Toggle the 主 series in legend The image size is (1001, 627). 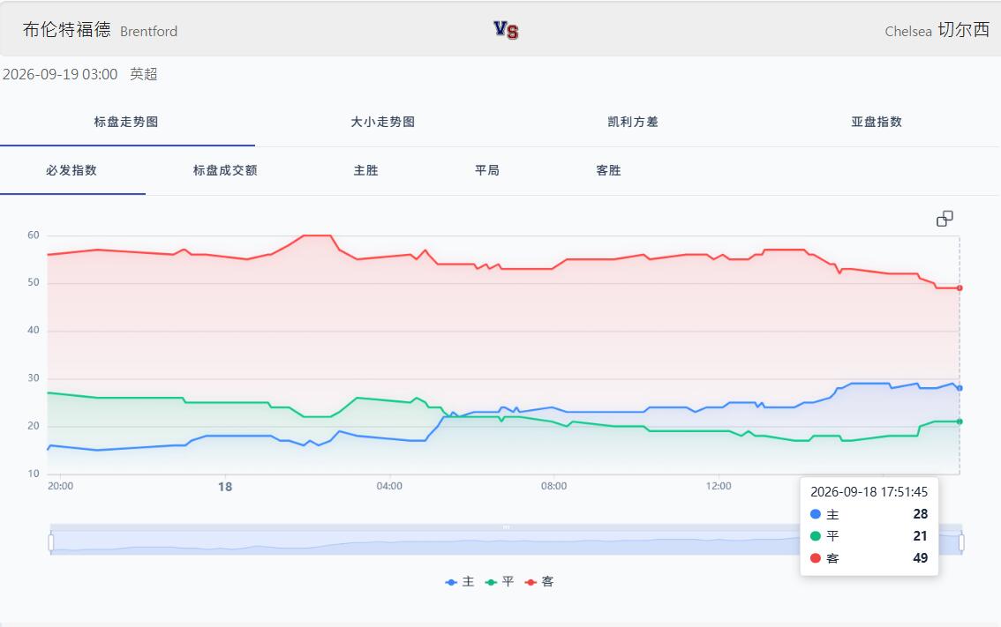point(460,582)
